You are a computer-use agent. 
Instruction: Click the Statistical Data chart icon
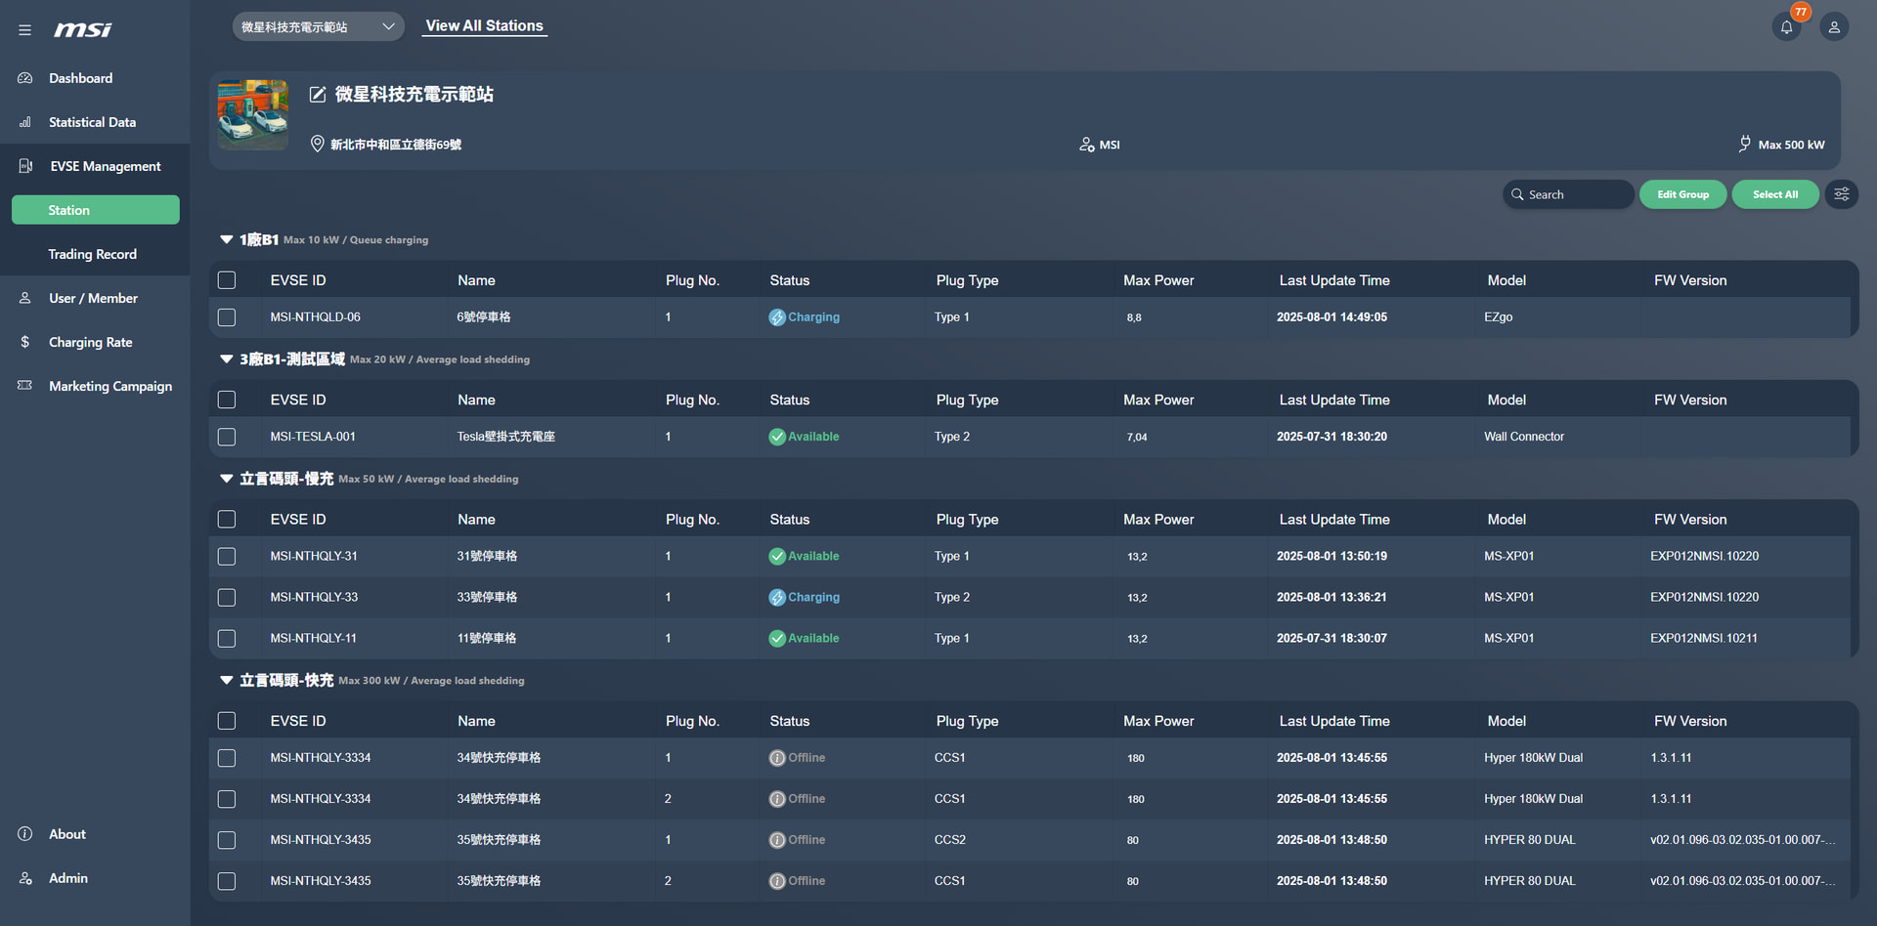point(25,122)
